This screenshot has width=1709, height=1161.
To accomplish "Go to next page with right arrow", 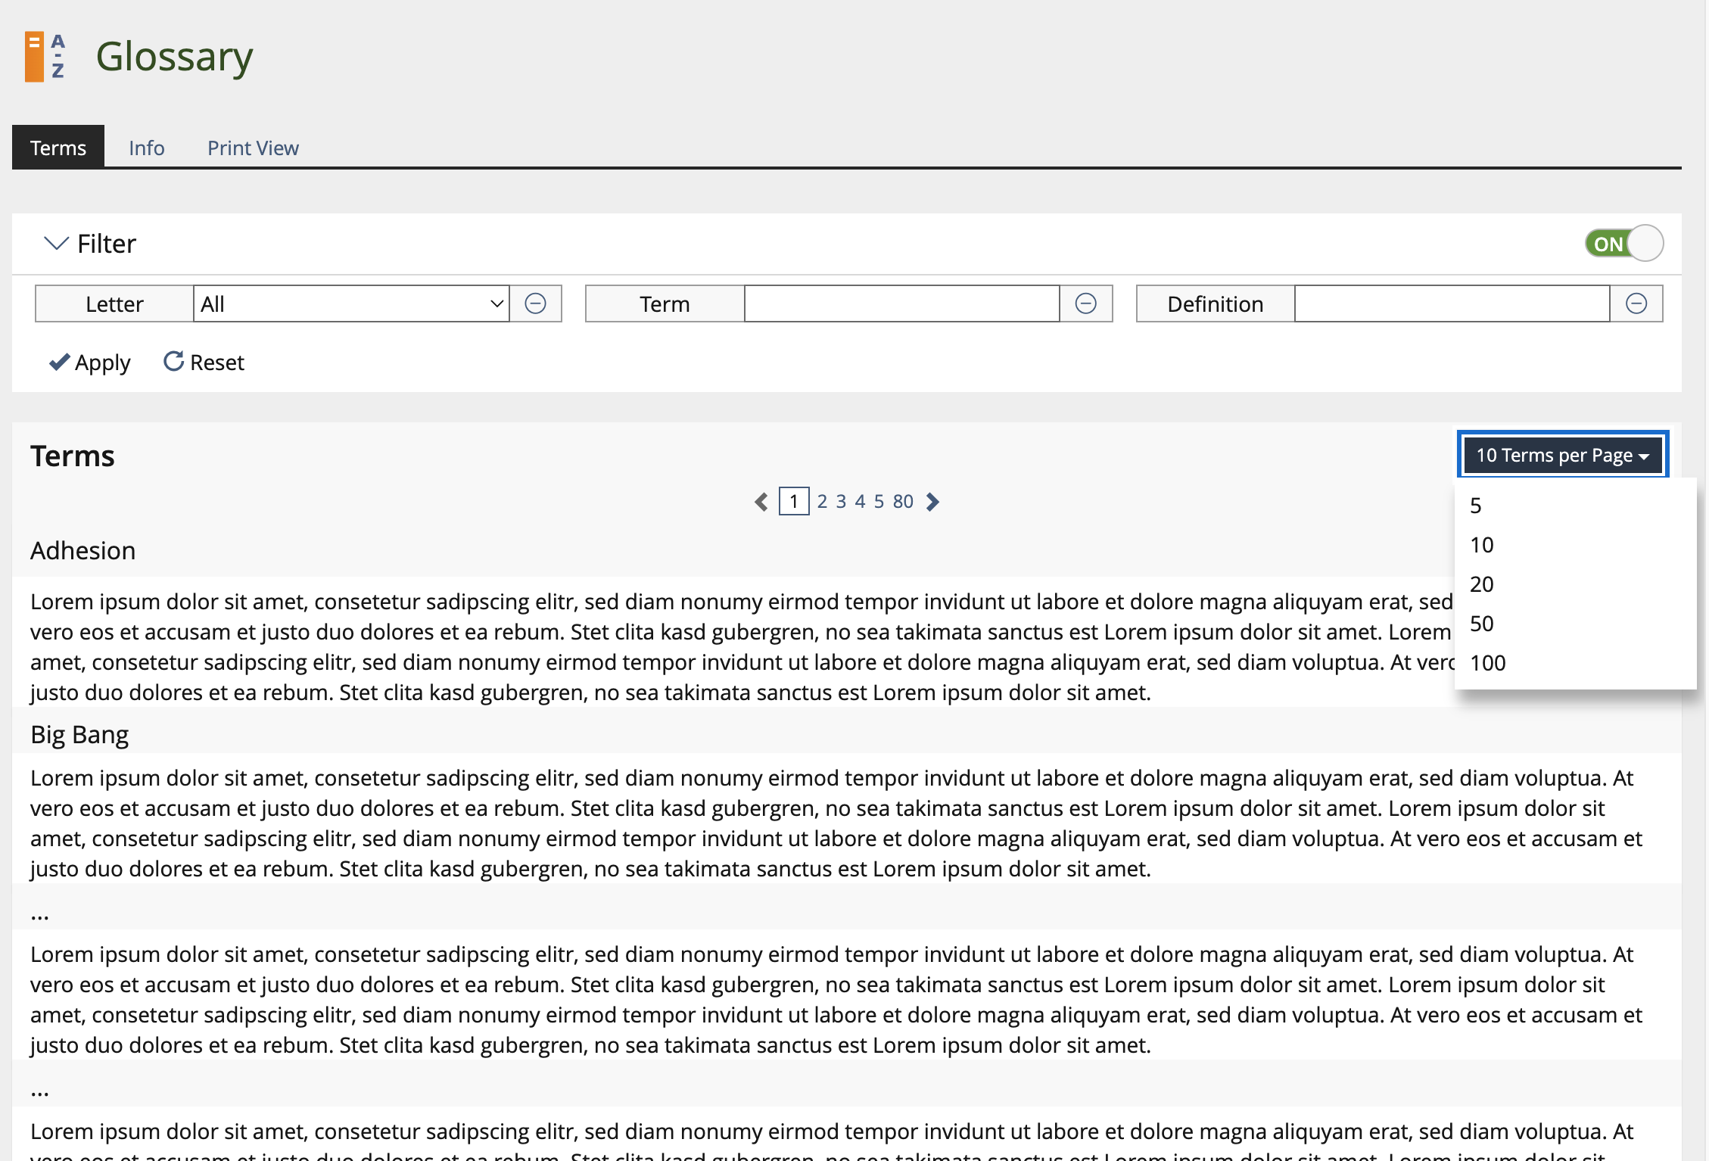I will (933, 502).
